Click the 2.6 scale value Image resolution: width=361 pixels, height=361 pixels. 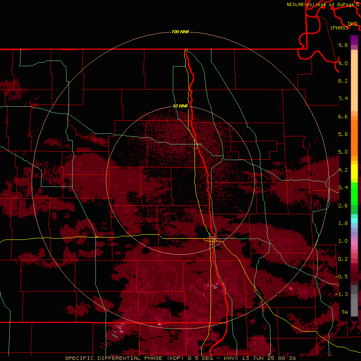[x=343, y=205]
